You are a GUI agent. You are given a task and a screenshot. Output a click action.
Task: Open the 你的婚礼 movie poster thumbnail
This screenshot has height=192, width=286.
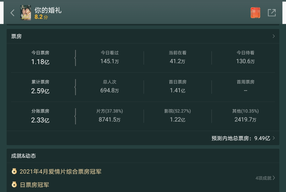point(25,13)
